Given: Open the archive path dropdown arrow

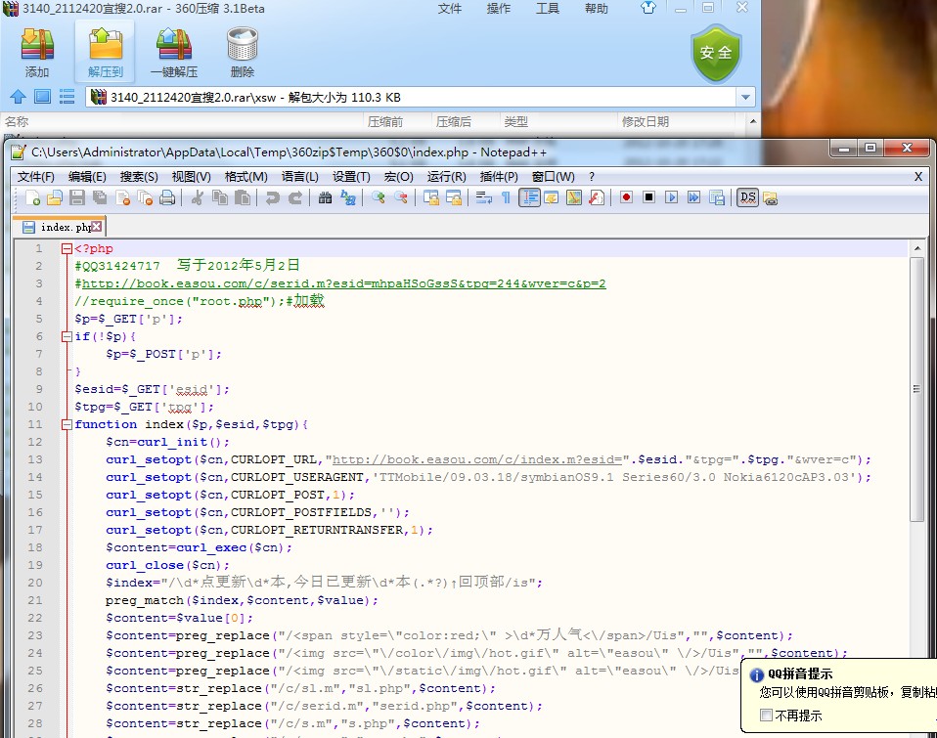Looking at the screenshot, I should (746, 97).
